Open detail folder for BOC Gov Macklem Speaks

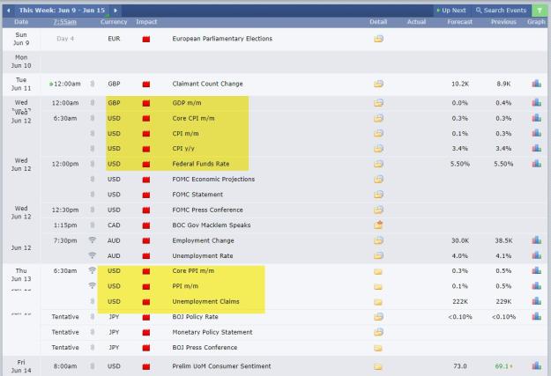coord(378,225)
